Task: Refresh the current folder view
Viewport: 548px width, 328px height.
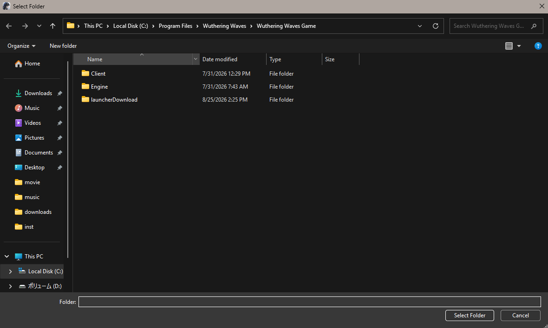Action: point(436,26)
